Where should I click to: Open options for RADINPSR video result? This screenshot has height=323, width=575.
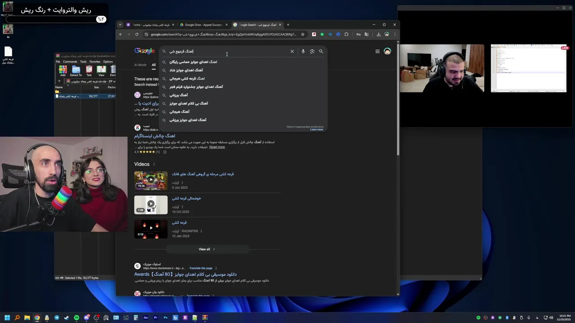click(201, 231)
